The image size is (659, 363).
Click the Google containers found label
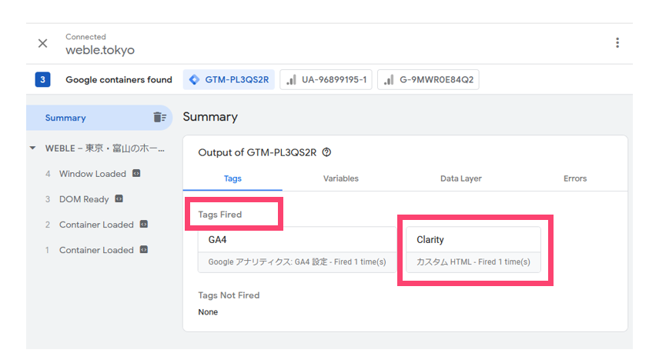[x=119, y=80]
